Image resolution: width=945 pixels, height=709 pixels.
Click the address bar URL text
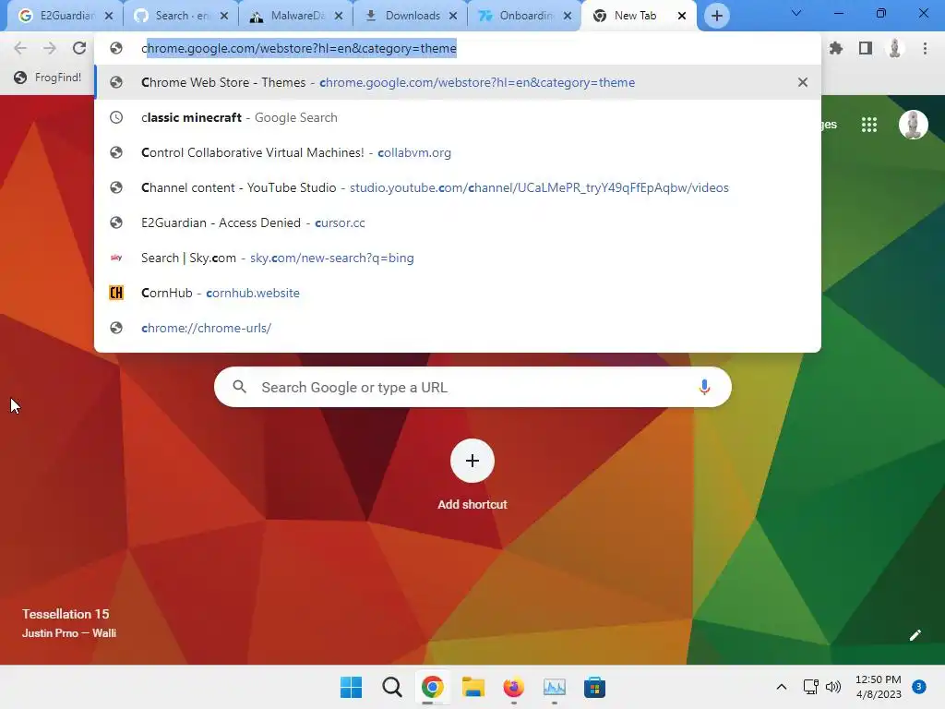299,48
